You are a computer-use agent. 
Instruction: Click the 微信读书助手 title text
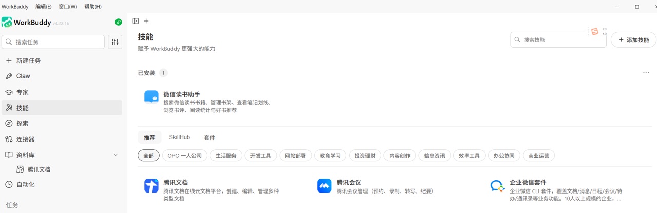click(x=182, y=94)
